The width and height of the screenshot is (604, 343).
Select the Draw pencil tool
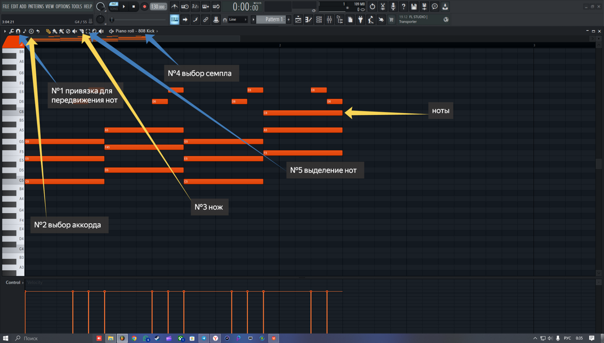tap(48, 31)
